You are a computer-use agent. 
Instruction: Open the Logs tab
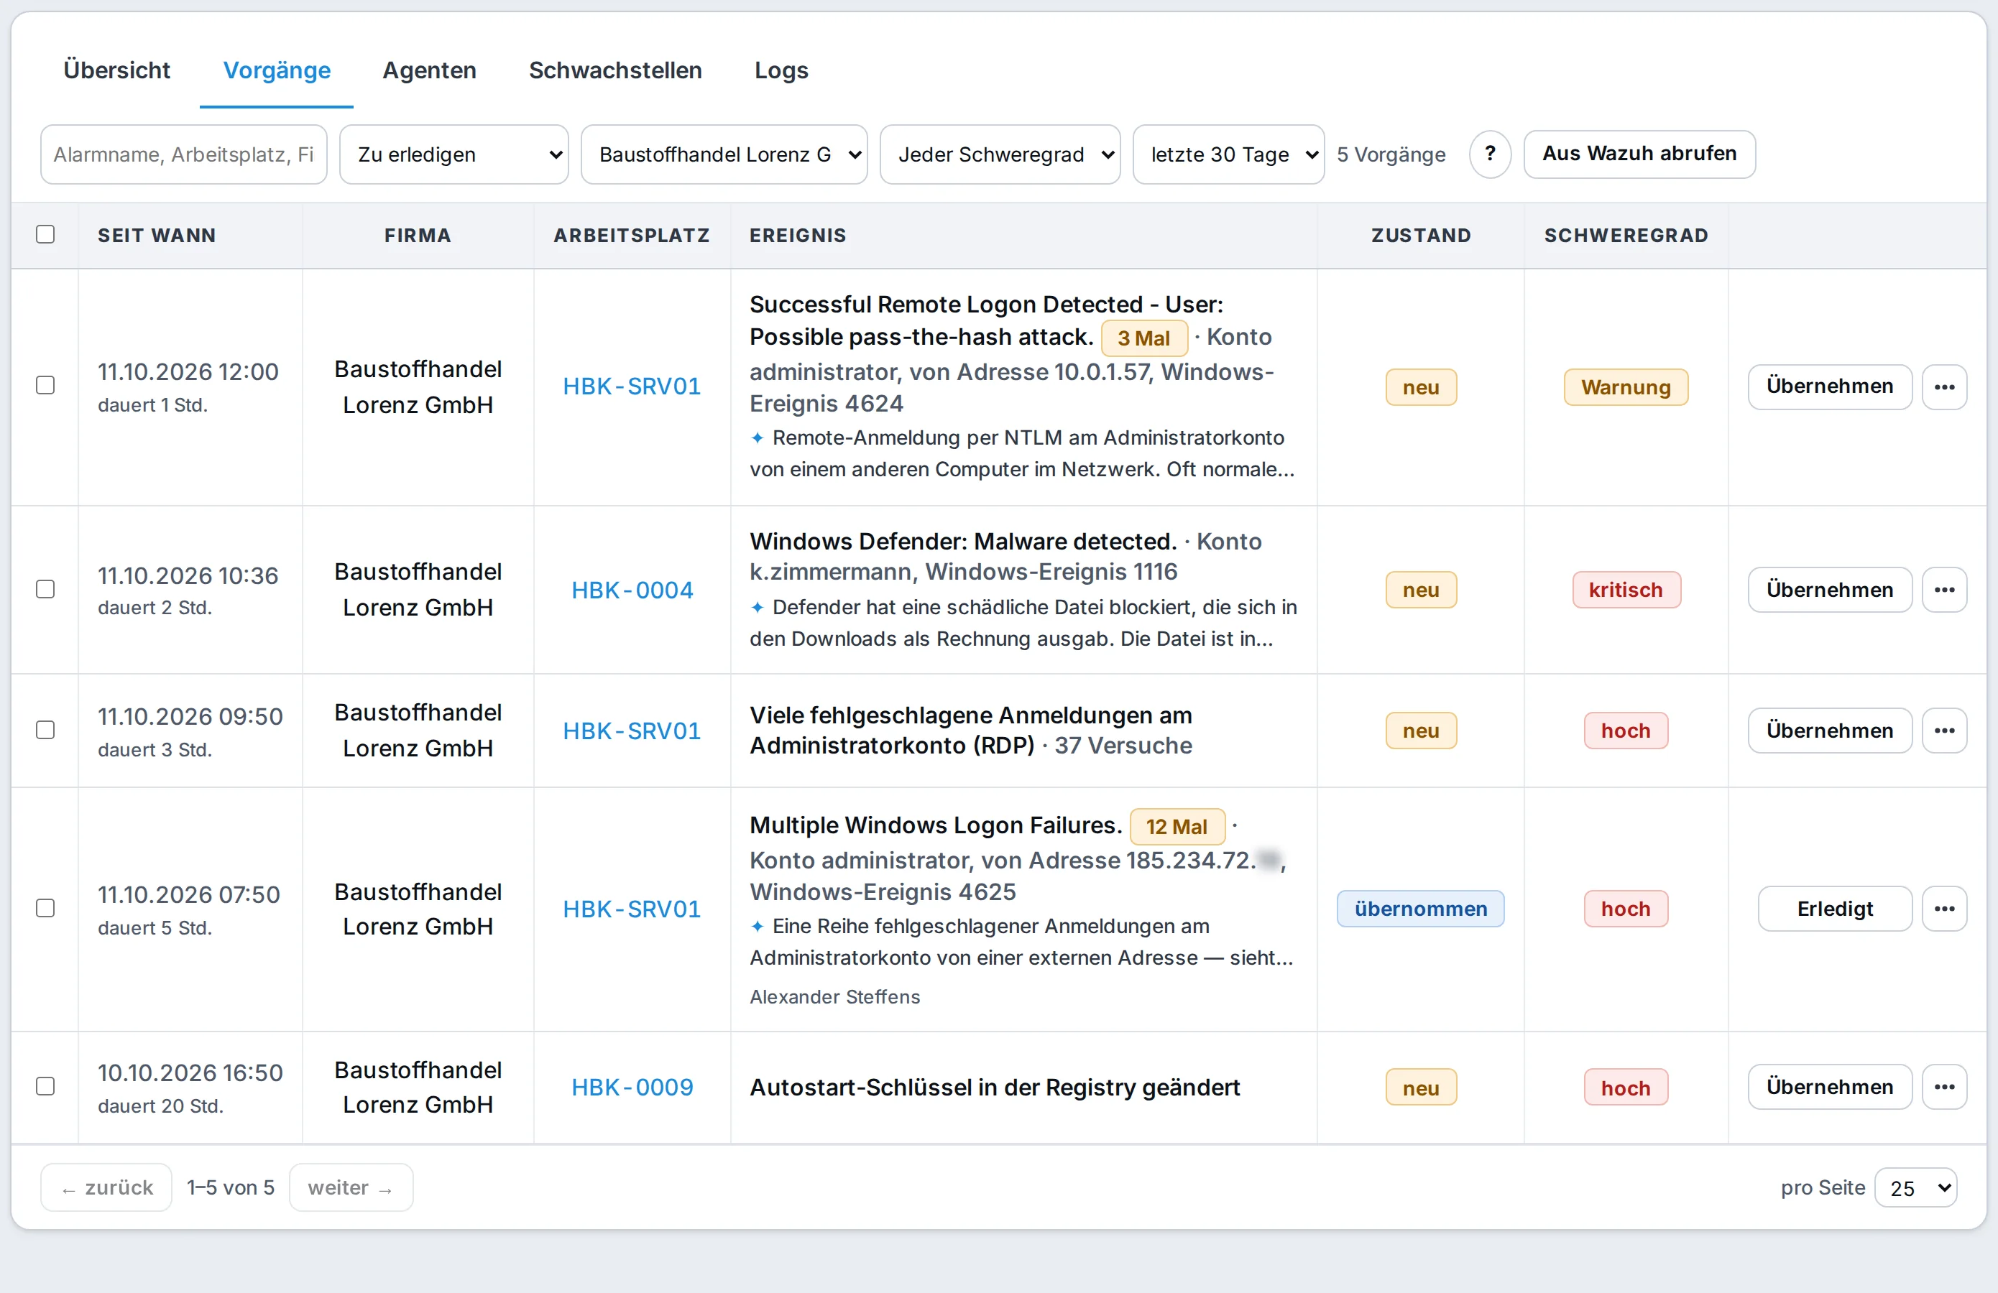click(x=781, y=70)
